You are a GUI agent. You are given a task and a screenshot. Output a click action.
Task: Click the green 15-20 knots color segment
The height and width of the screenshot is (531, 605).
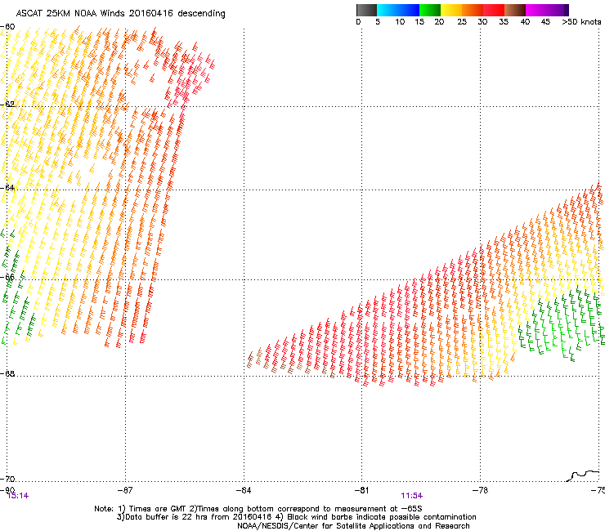[x=430, y=10]
